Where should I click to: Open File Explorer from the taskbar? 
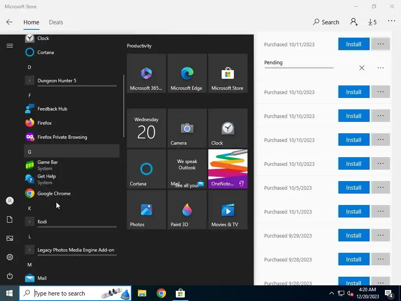142,293
